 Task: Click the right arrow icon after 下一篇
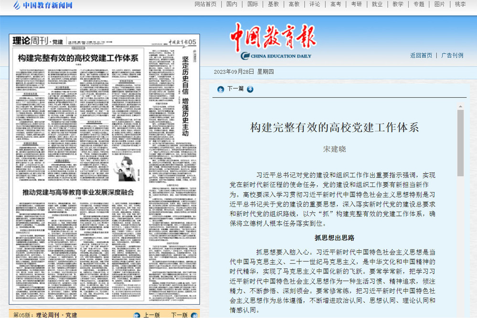click(250, 89)
